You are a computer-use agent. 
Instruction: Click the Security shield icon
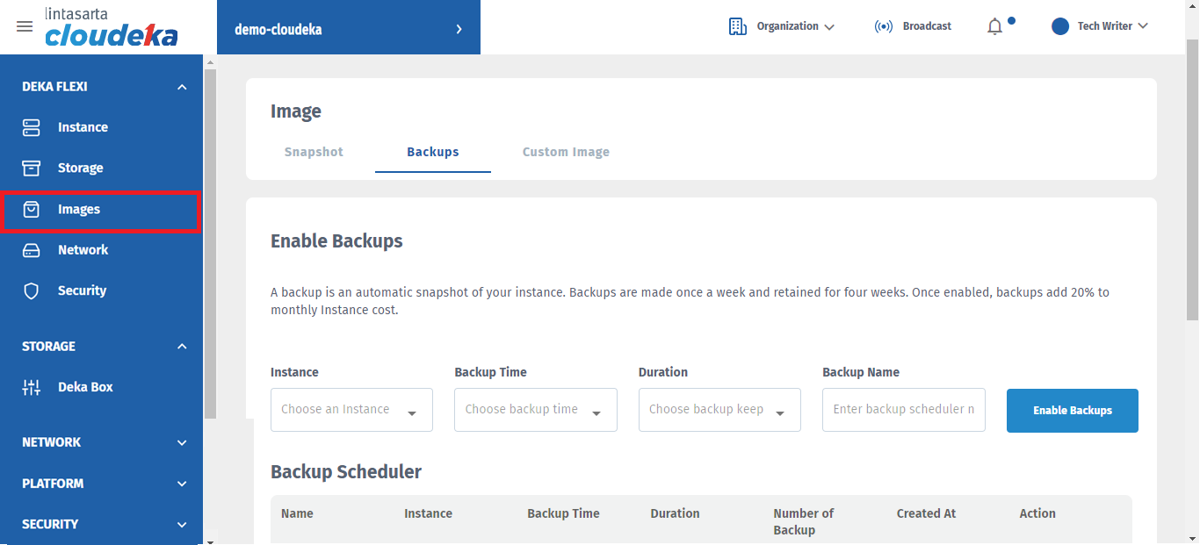[32, 291]
